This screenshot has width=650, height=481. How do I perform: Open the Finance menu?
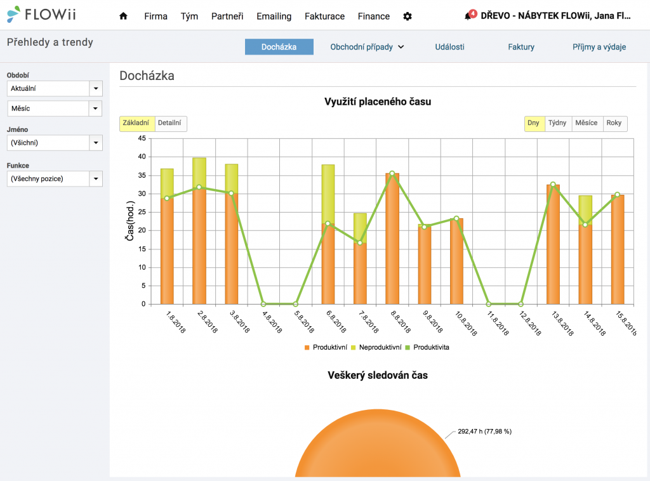coord(374,16)
